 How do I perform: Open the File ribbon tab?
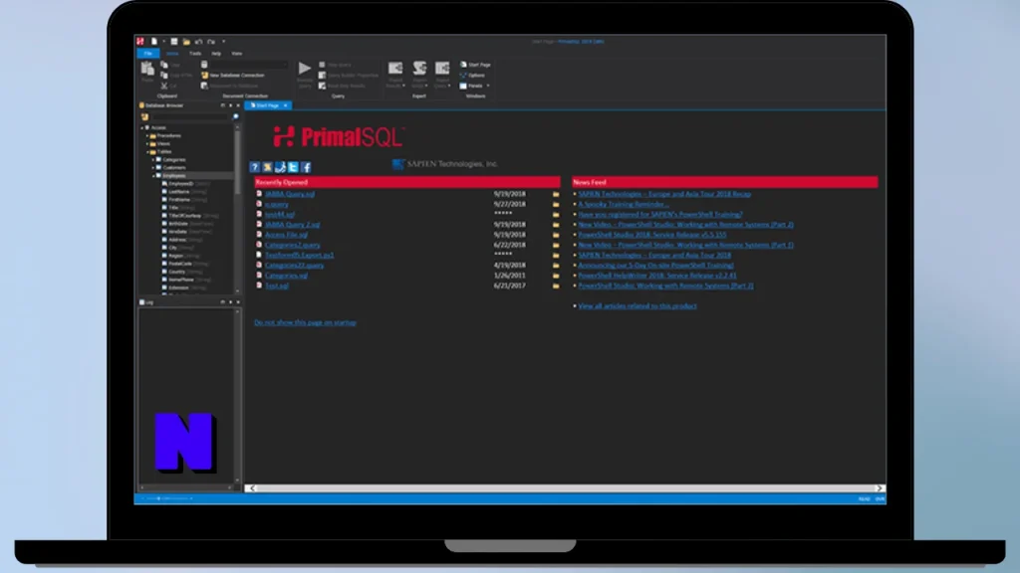click(148, 54)
